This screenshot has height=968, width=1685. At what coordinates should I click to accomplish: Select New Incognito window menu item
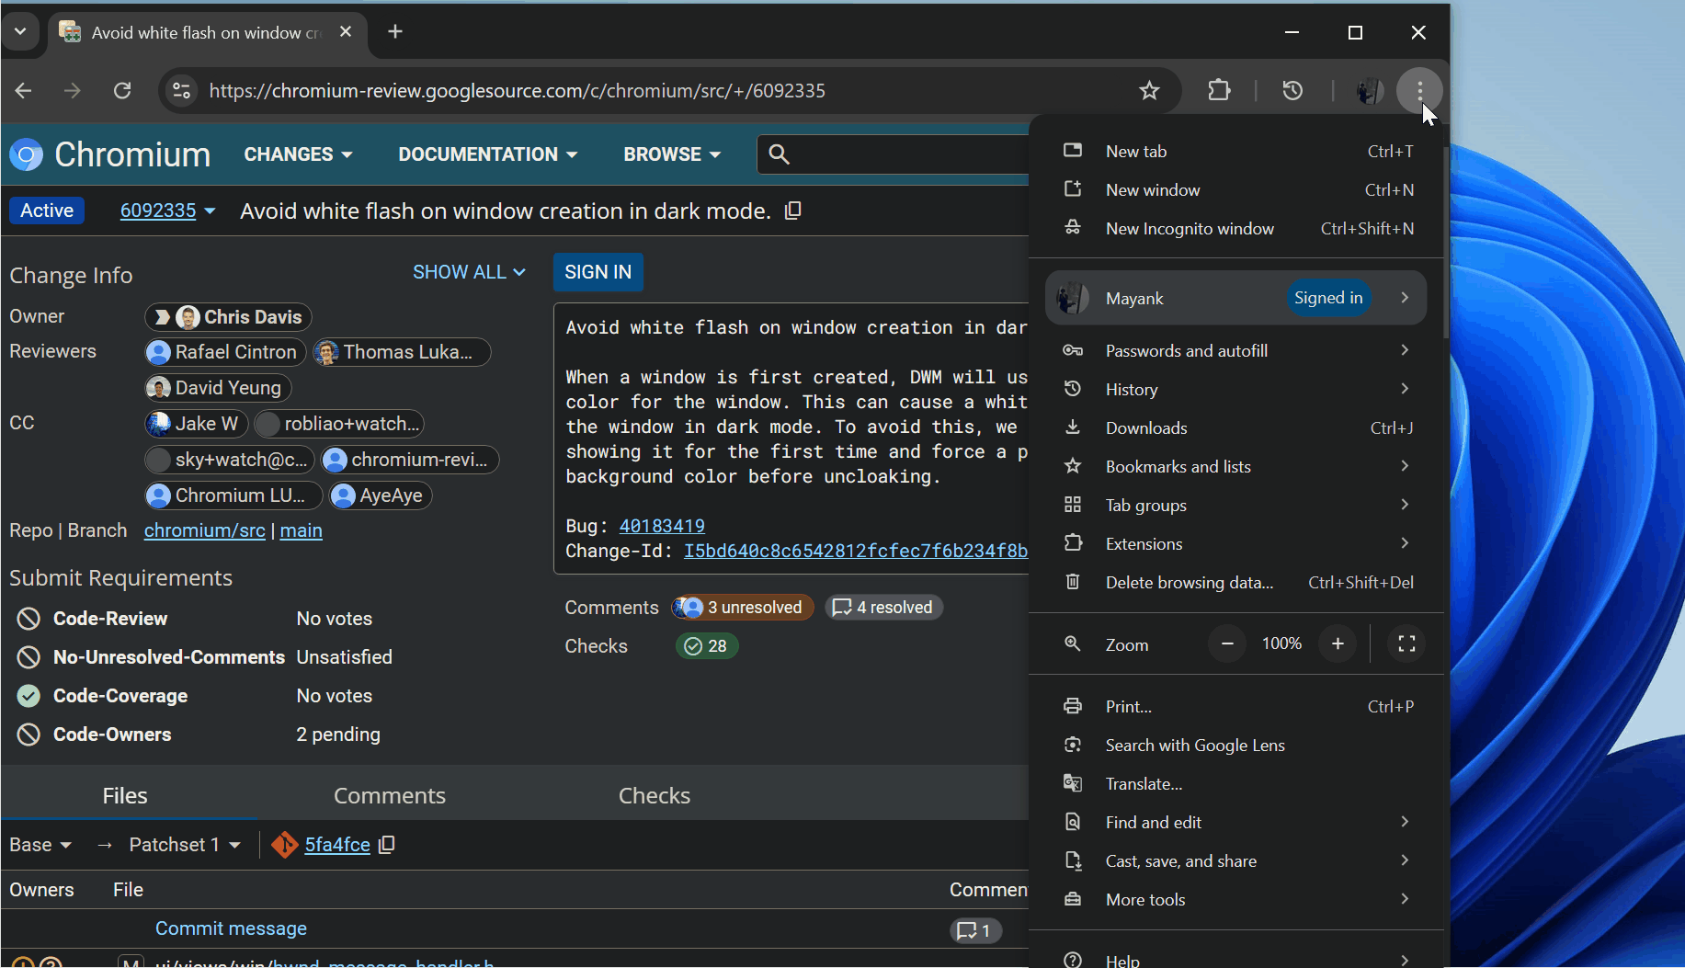click(x=1190, y=229)
